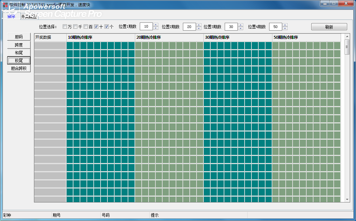The height and width of the screenshot is (221, 356).
Task: Choose the 和尾 button
Action: pyautogui.click(x=19, y=53)
